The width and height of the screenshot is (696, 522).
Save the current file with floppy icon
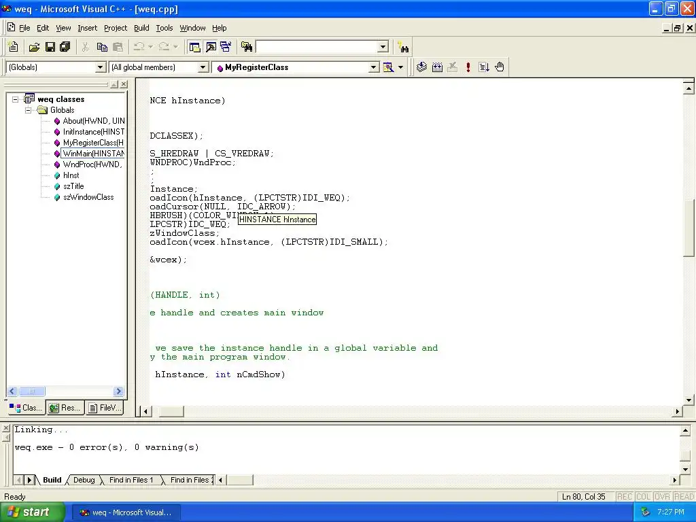pos(50,47)
